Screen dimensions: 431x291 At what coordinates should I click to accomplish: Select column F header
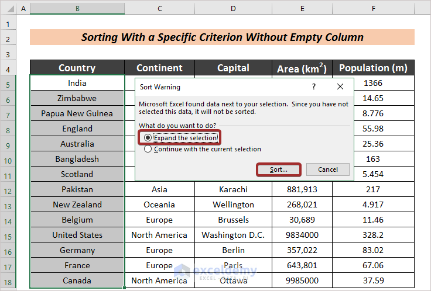coord(373,9)
